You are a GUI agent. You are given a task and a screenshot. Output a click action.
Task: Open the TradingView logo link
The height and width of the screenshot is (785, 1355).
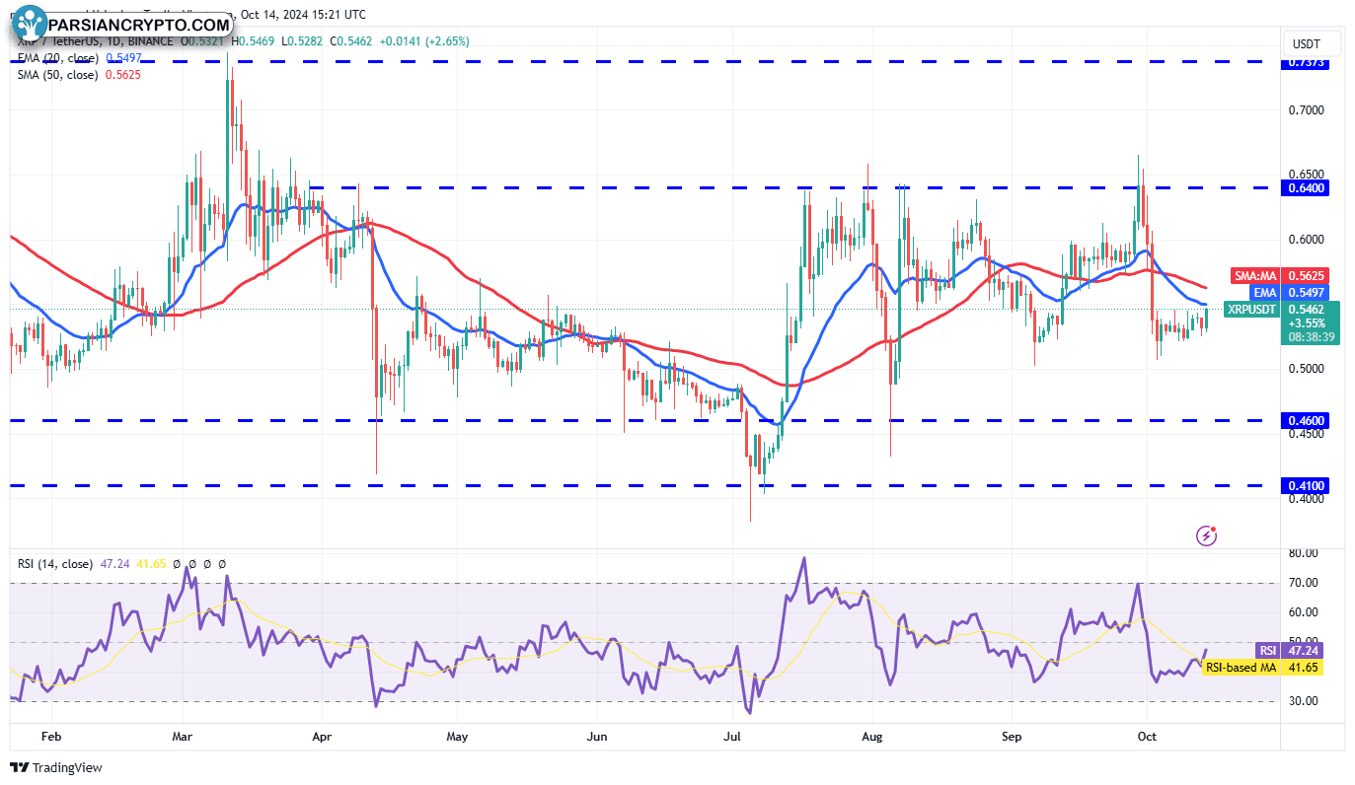point(56,767)
